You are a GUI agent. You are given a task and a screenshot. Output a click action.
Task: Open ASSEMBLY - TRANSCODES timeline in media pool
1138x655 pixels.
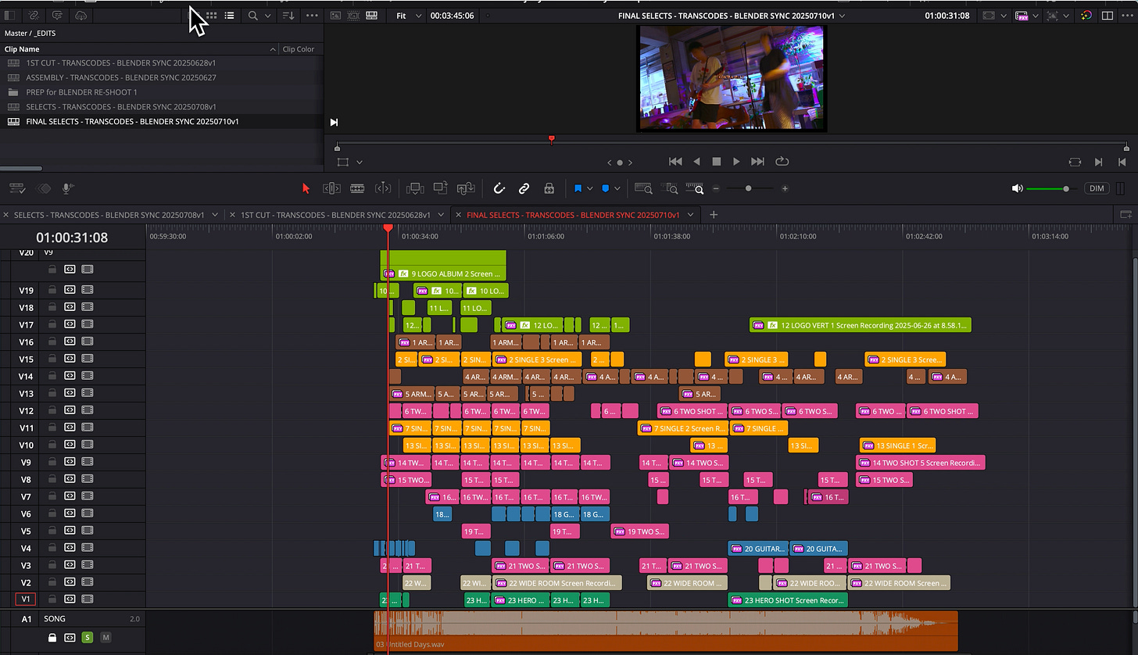tap(121, 77)
